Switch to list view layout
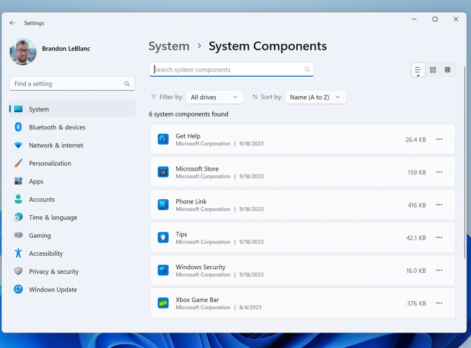471x348 pixels. pyautogui.click(x=418, y=70)
